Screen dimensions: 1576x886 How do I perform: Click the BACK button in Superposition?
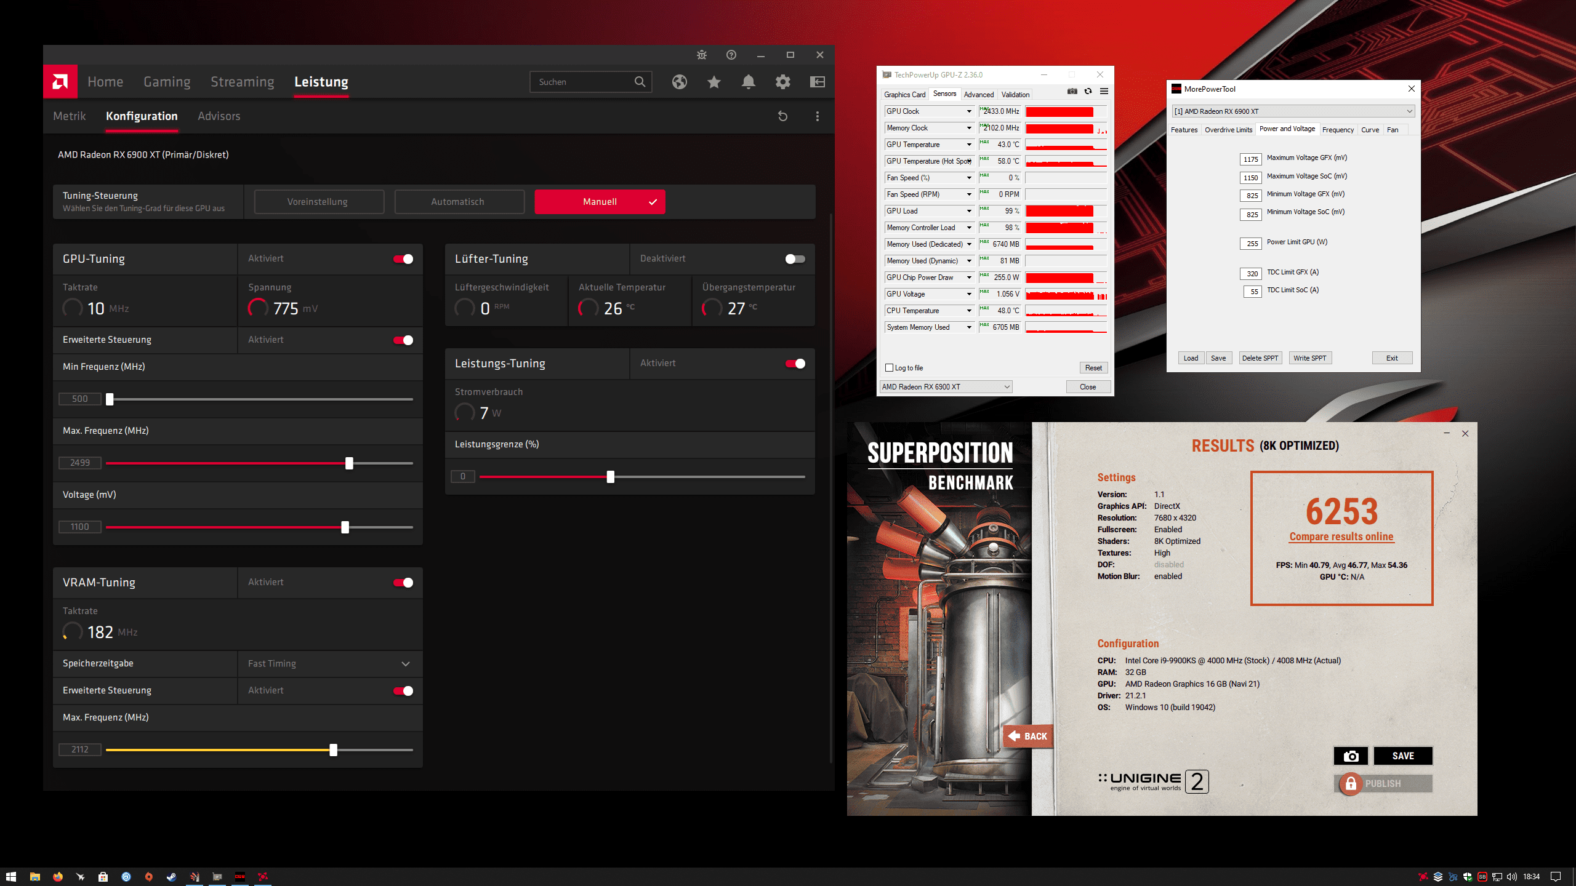pyautogui.click(x=1027, y=736)
